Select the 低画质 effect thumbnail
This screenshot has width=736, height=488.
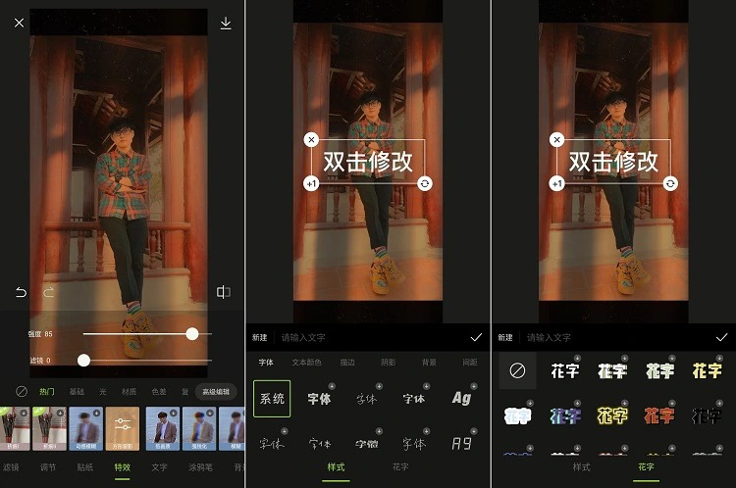[x=162, y=428]
